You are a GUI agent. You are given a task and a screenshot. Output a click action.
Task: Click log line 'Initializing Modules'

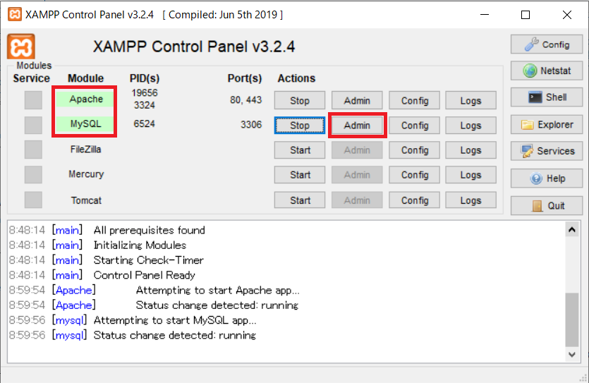(140, 245)
